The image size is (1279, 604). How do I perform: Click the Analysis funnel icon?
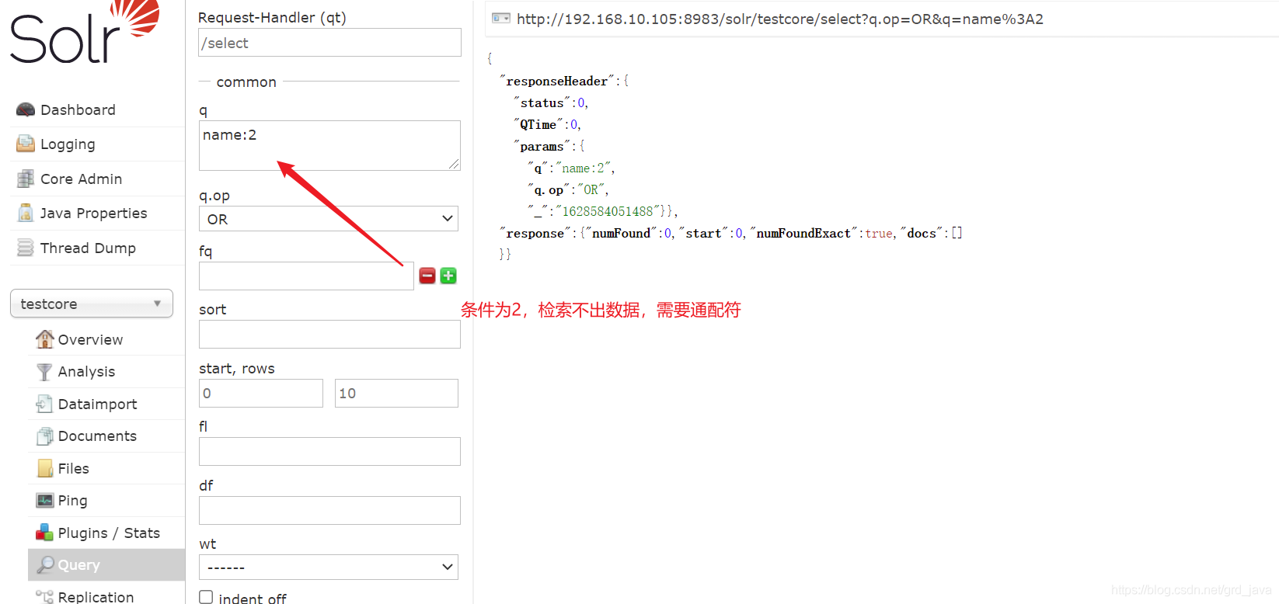point(45,372)
